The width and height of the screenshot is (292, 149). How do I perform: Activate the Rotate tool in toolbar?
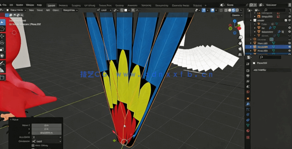pyautogui.click(x=2, y=43)
